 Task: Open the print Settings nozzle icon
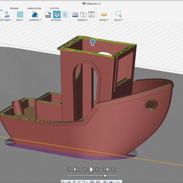(x=7, y=14)
